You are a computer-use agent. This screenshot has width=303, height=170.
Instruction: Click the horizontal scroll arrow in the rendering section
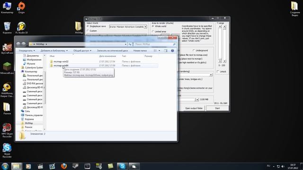[211, 75]
